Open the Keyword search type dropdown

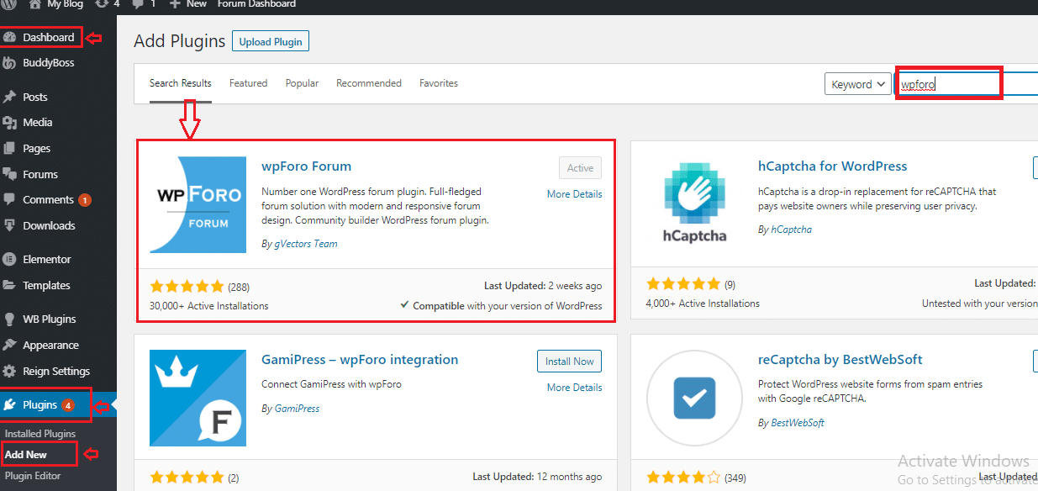858,84
